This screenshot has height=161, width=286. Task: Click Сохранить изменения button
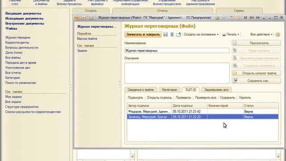tap(256, 66)
